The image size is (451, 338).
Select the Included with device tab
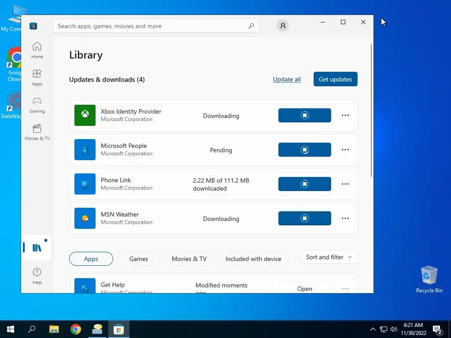tap(253, 259)
